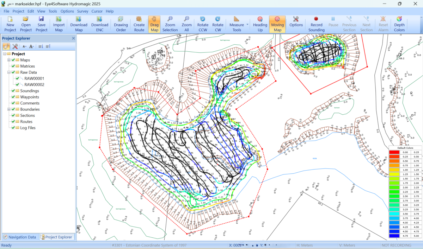The height and width of the screenshot is (249, 423).
Task: Open Drawing Order from the toolbar
Action: (x=121, y=24)
